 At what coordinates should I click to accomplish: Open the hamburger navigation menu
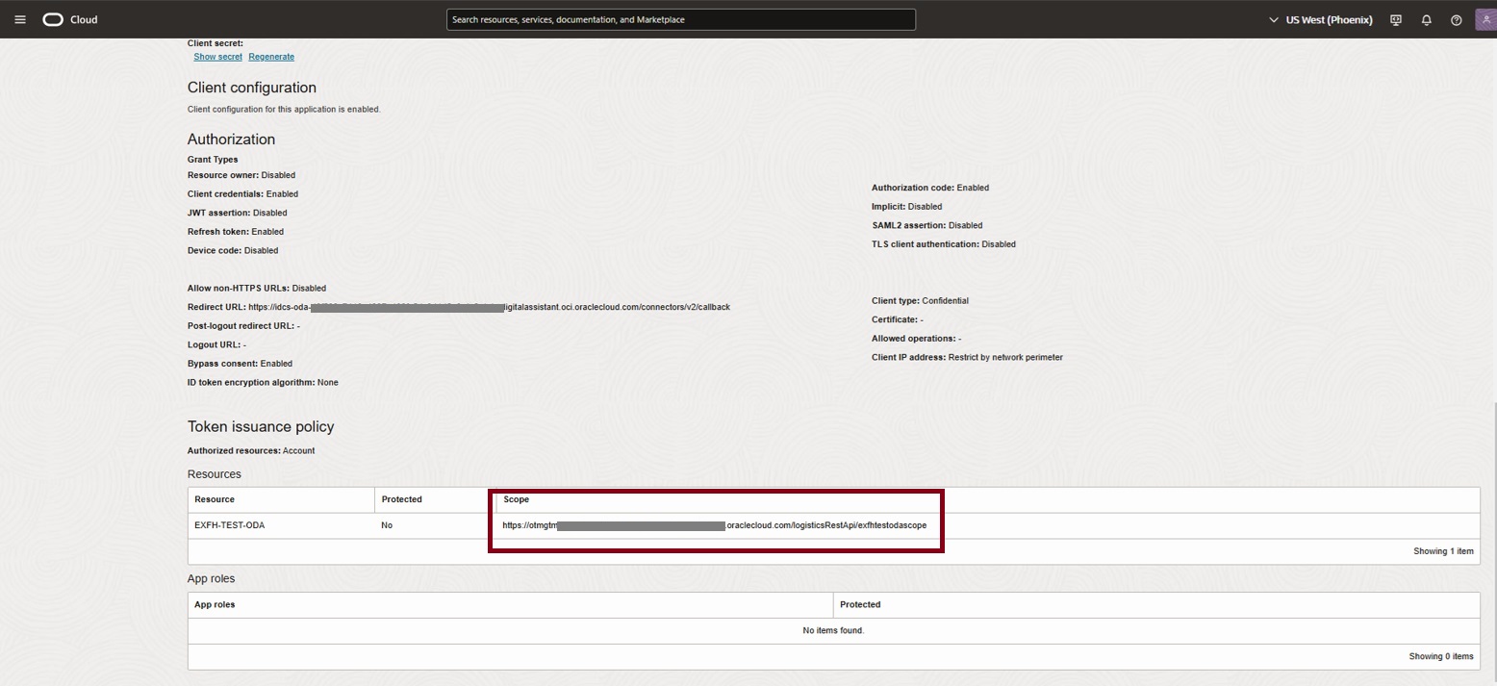19,19
